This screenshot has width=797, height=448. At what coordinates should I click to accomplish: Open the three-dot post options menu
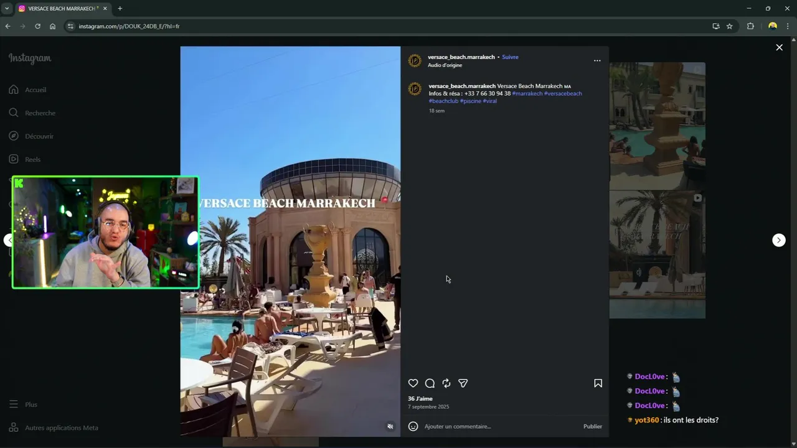pos(597,60)
